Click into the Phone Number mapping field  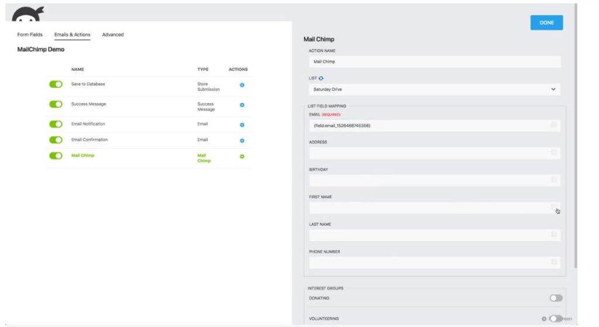tap(435, 263)
